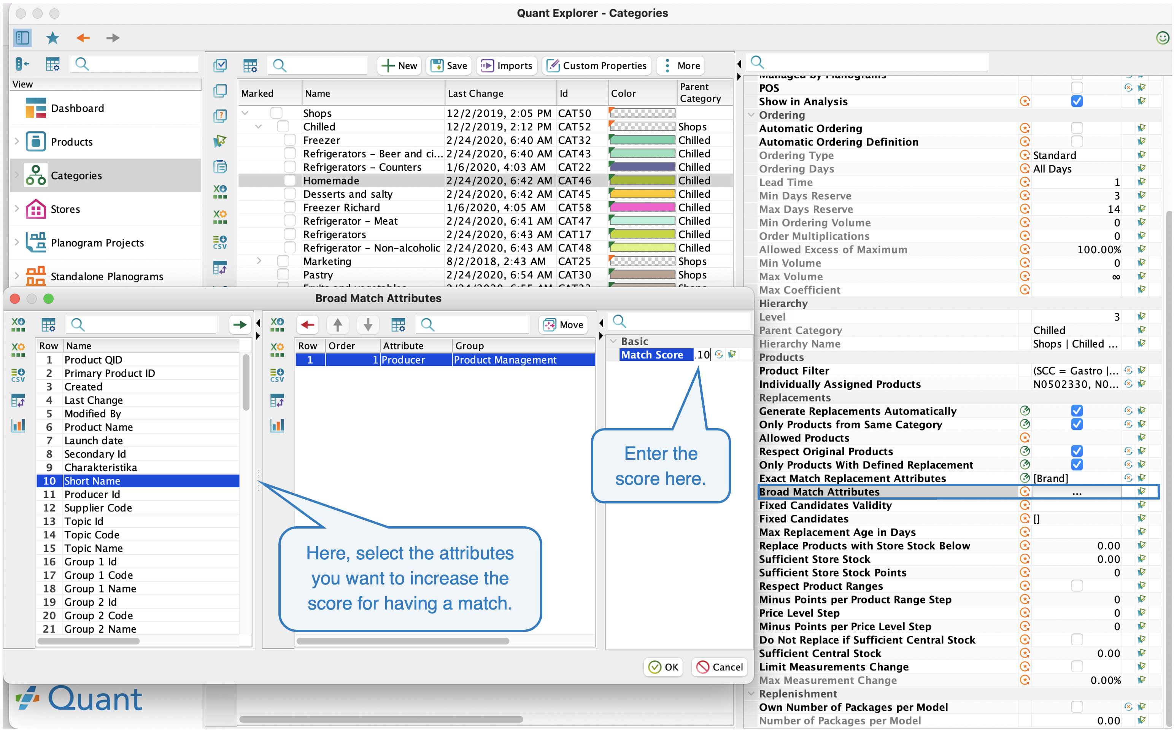Open the More menu button
The image size is (1174, 732).
pos(681,65)
